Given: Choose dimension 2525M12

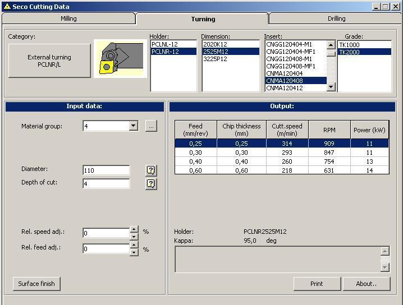Looking at the screenshot, I should [x=231, y=52].
